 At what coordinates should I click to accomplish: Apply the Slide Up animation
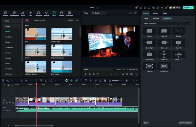(178, 43)
